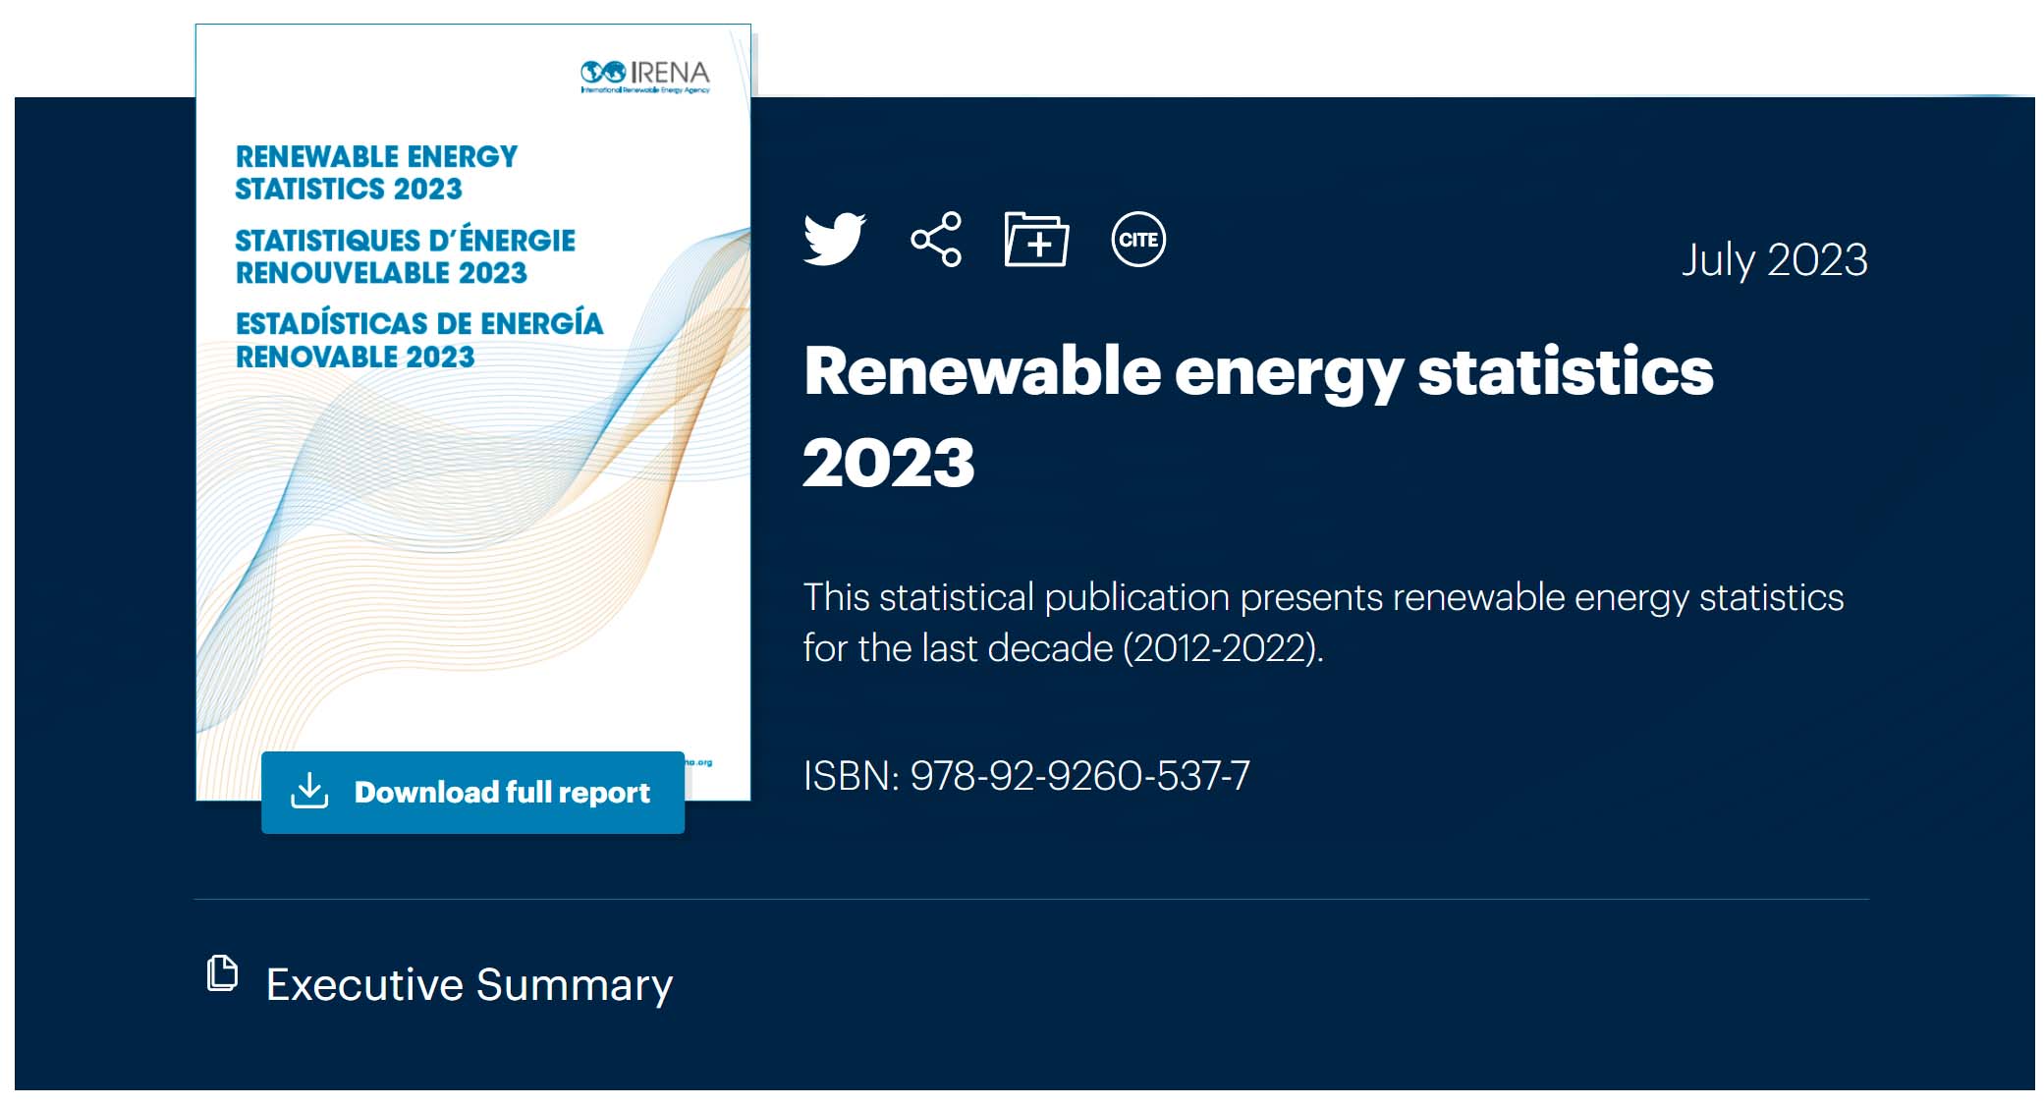Screen dimensions: 2044x1106
Task: Share the report on Twitter
Action: [834, 239]
